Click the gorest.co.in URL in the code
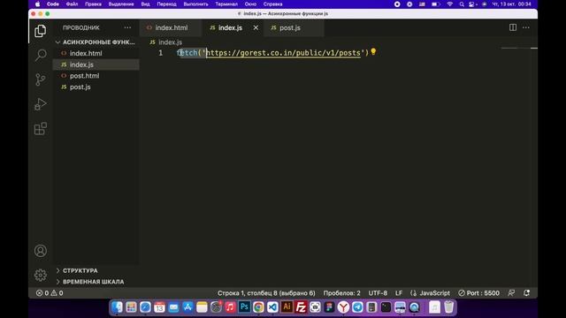Viewport: 566px width, 318px height. click(x=283, y=53)
